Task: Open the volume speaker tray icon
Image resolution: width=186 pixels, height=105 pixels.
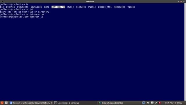Action: point(148,103)
